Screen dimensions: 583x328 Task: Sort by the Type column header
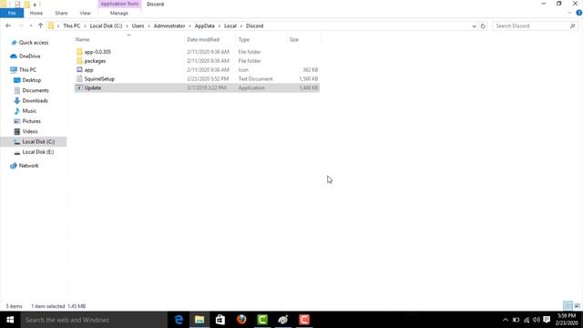(244, 39)
